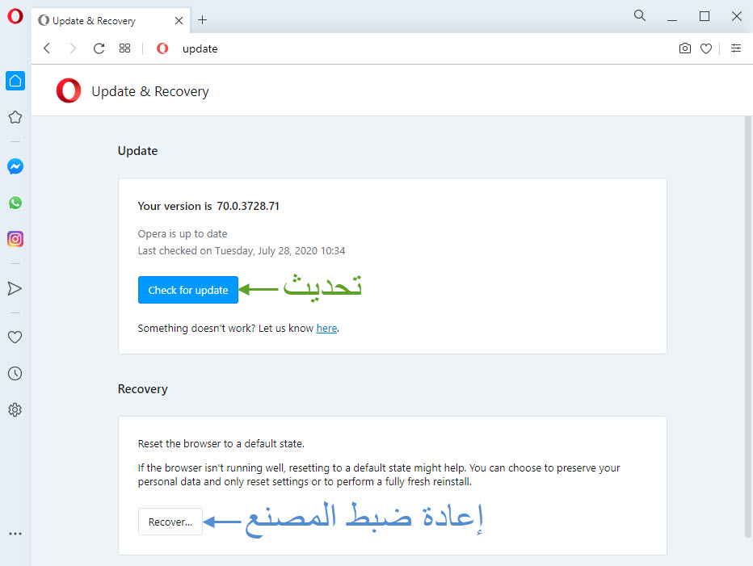Open Instagram in sidebar
Viewport: 753px width, 566px height.
pyautogui.click(x=15, y=239)
